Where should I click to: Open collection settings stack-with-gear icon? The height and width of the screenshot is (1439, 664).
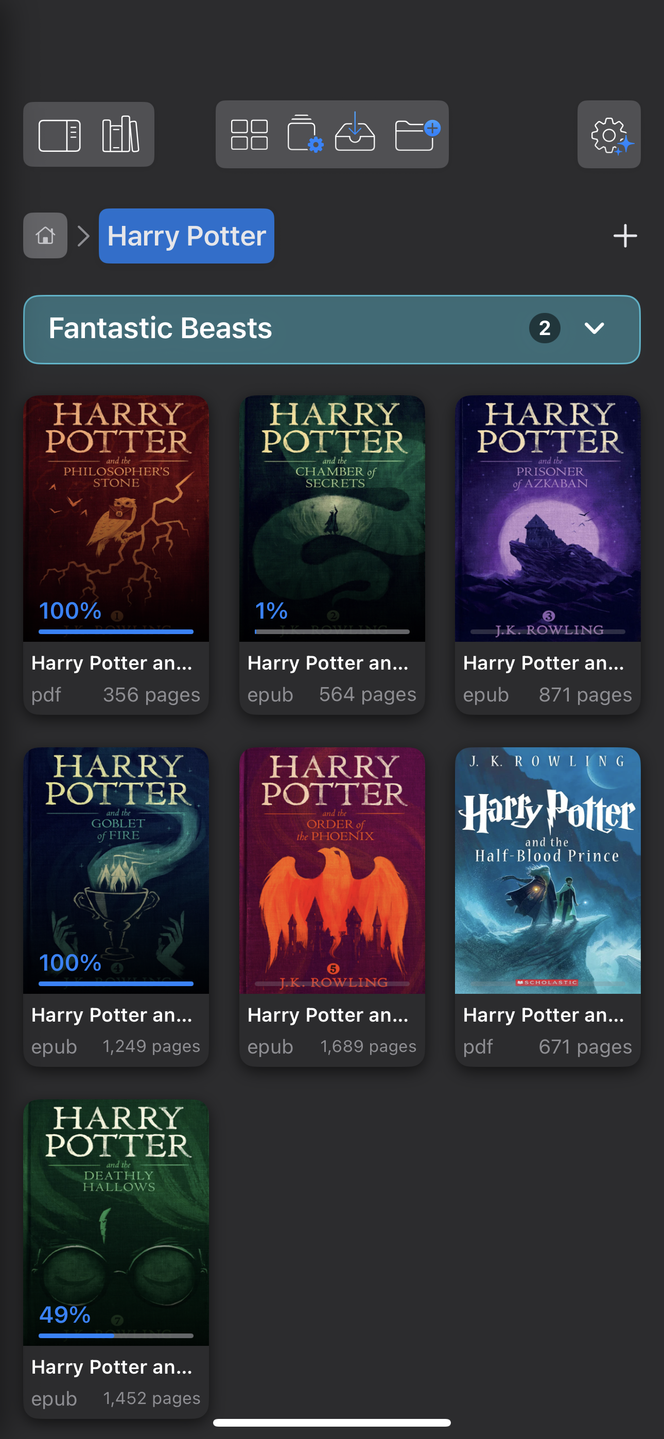(305, 134)
